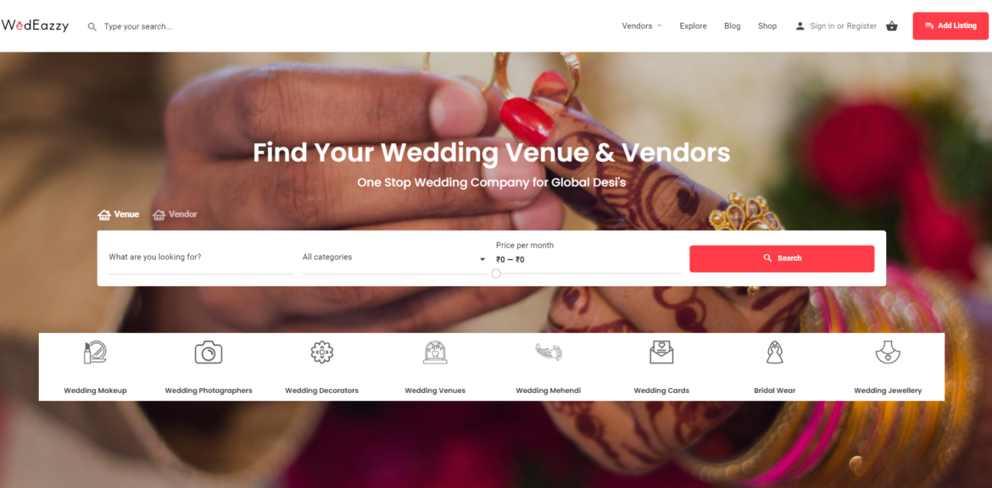Switch to the Venue search tab
Viewport: 992px width, 488px height.
(x=119, y=214)
